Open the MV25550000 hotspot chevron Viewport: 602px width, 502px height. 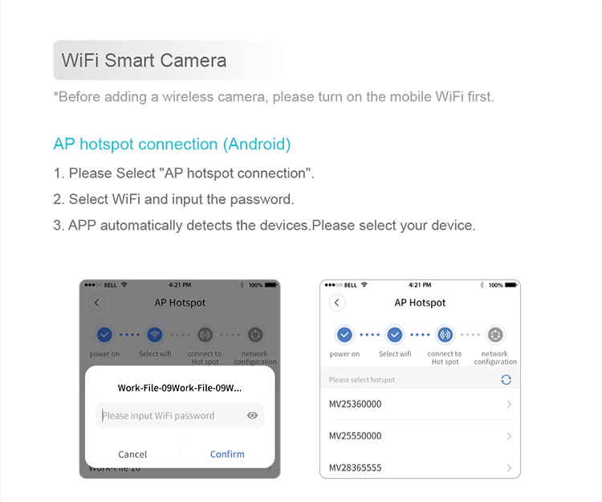(x=509, y=436)
